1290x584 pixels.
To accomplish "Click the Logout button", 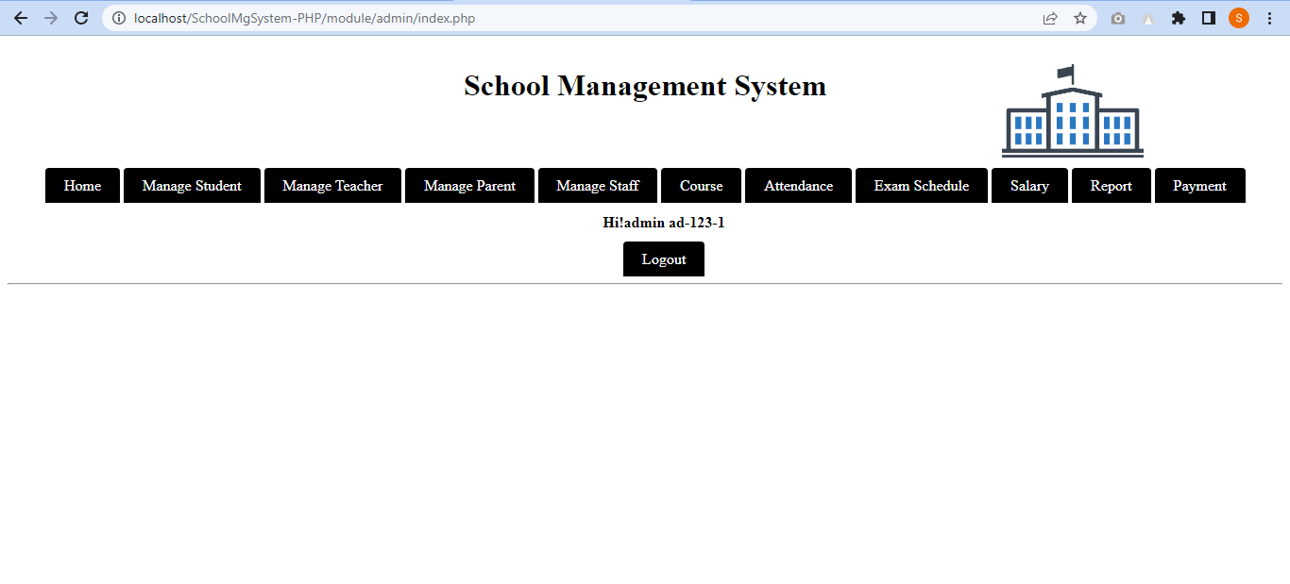I will pos(663,259).
